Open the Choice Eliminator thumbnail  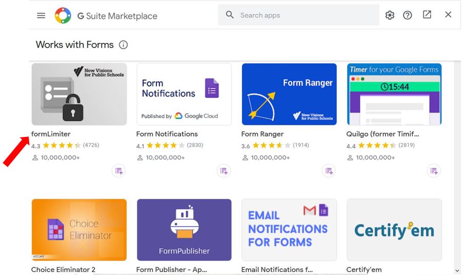point(79,230)
